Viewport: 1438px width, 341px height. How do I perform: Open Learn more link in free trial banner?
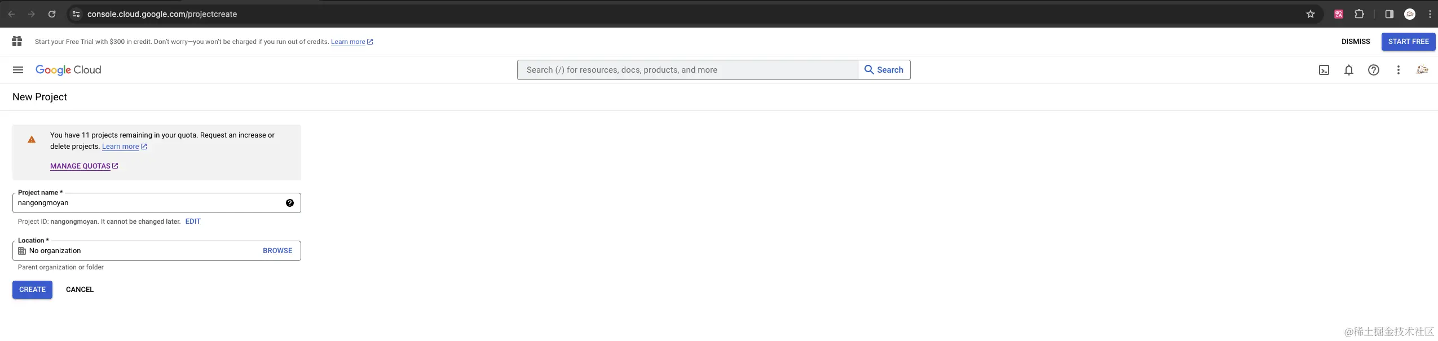pyautogui.click(x=352, y=42)
